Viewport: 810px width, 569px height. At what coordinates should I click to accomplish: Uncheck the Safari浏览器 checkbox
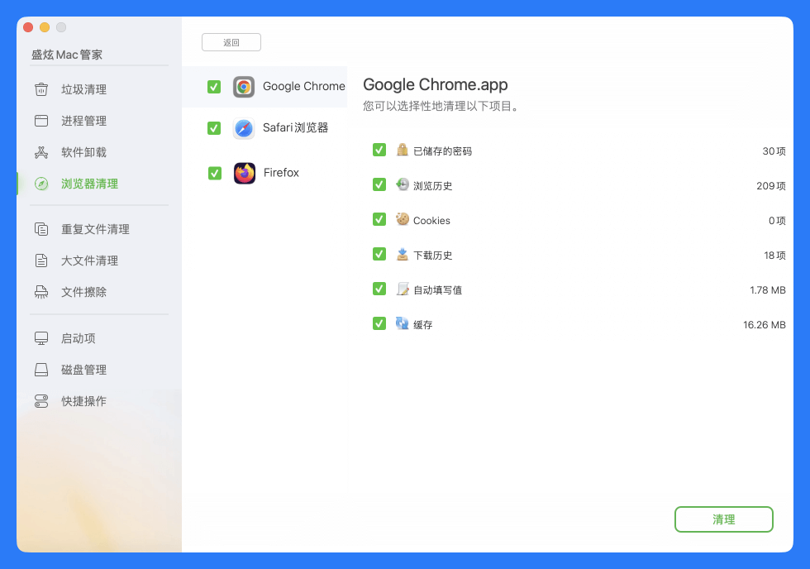[214, 128]
